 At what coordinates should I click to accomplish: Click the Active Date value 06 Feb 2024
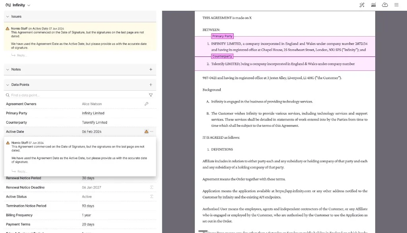pos(92,132)
